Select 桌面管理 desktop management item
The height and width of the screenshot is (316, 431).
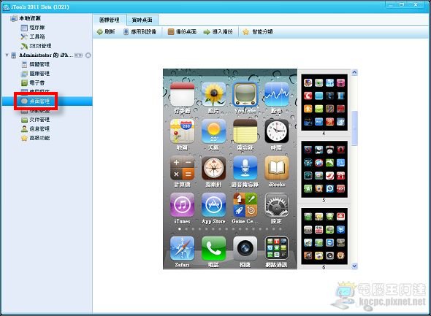click(x=36, y=101)
